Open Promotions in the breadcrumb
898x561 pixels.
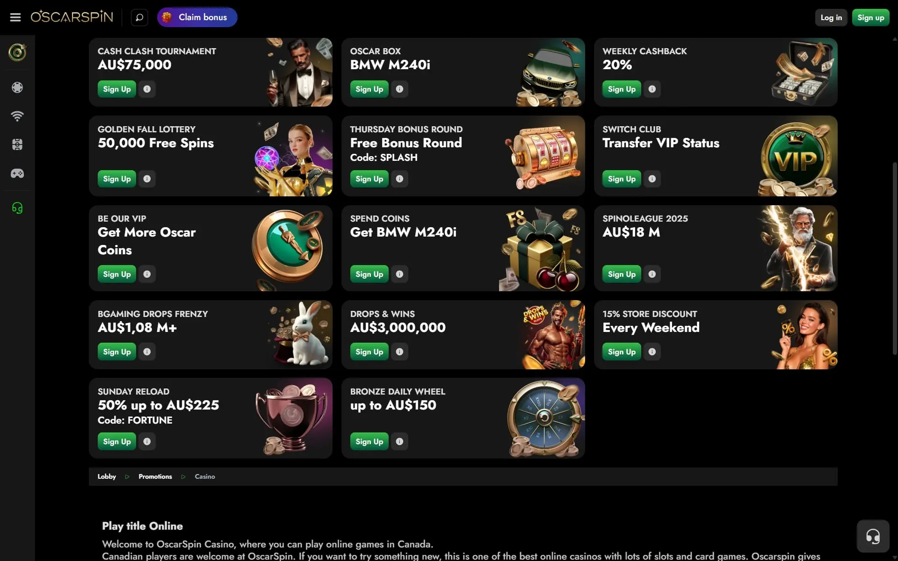155,476
